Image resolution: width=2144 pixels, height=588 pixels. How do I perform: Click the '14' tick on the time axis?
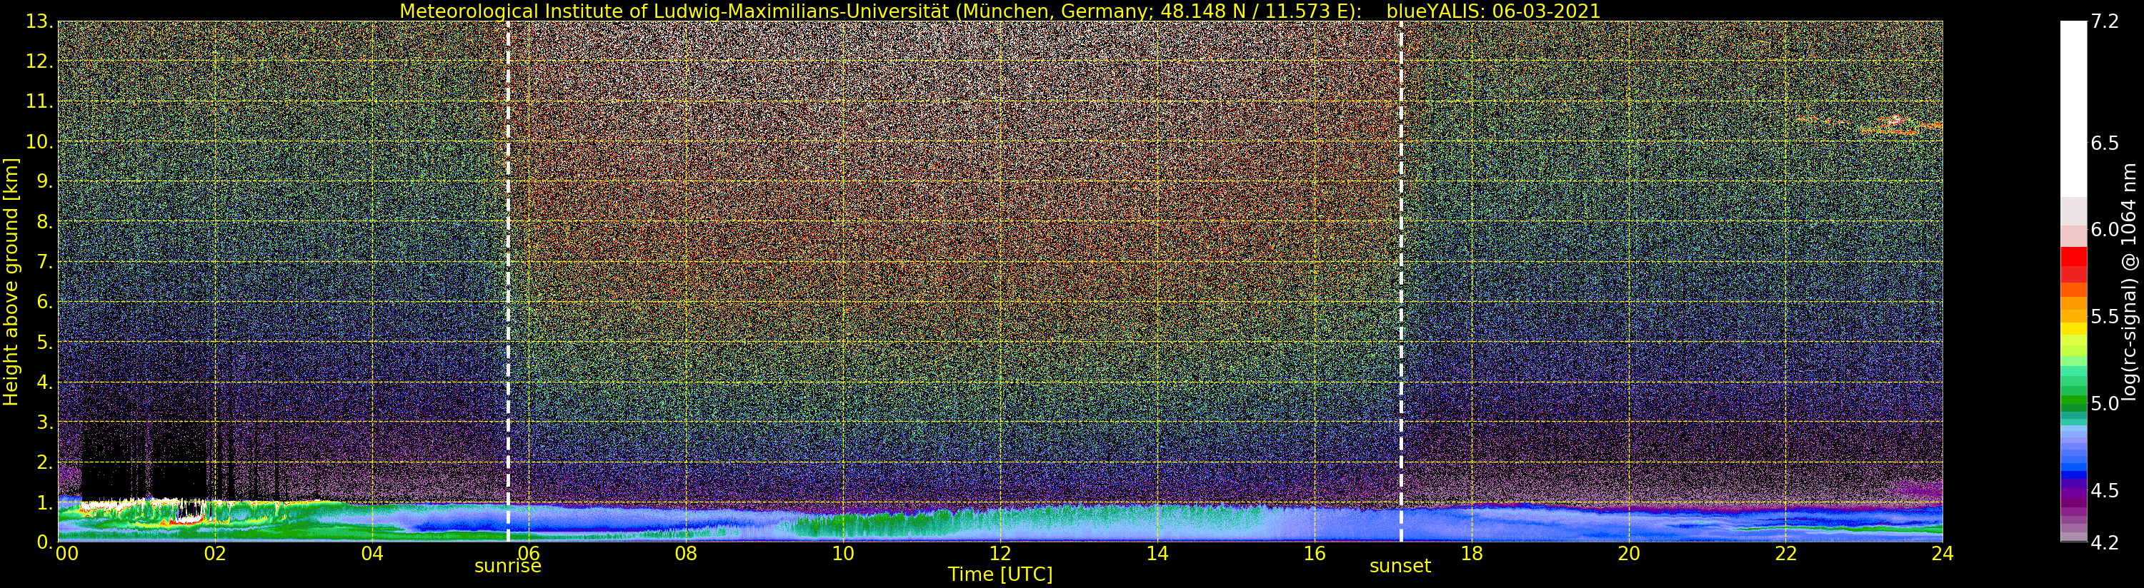pyautogui.click(x=1157, y=553)
